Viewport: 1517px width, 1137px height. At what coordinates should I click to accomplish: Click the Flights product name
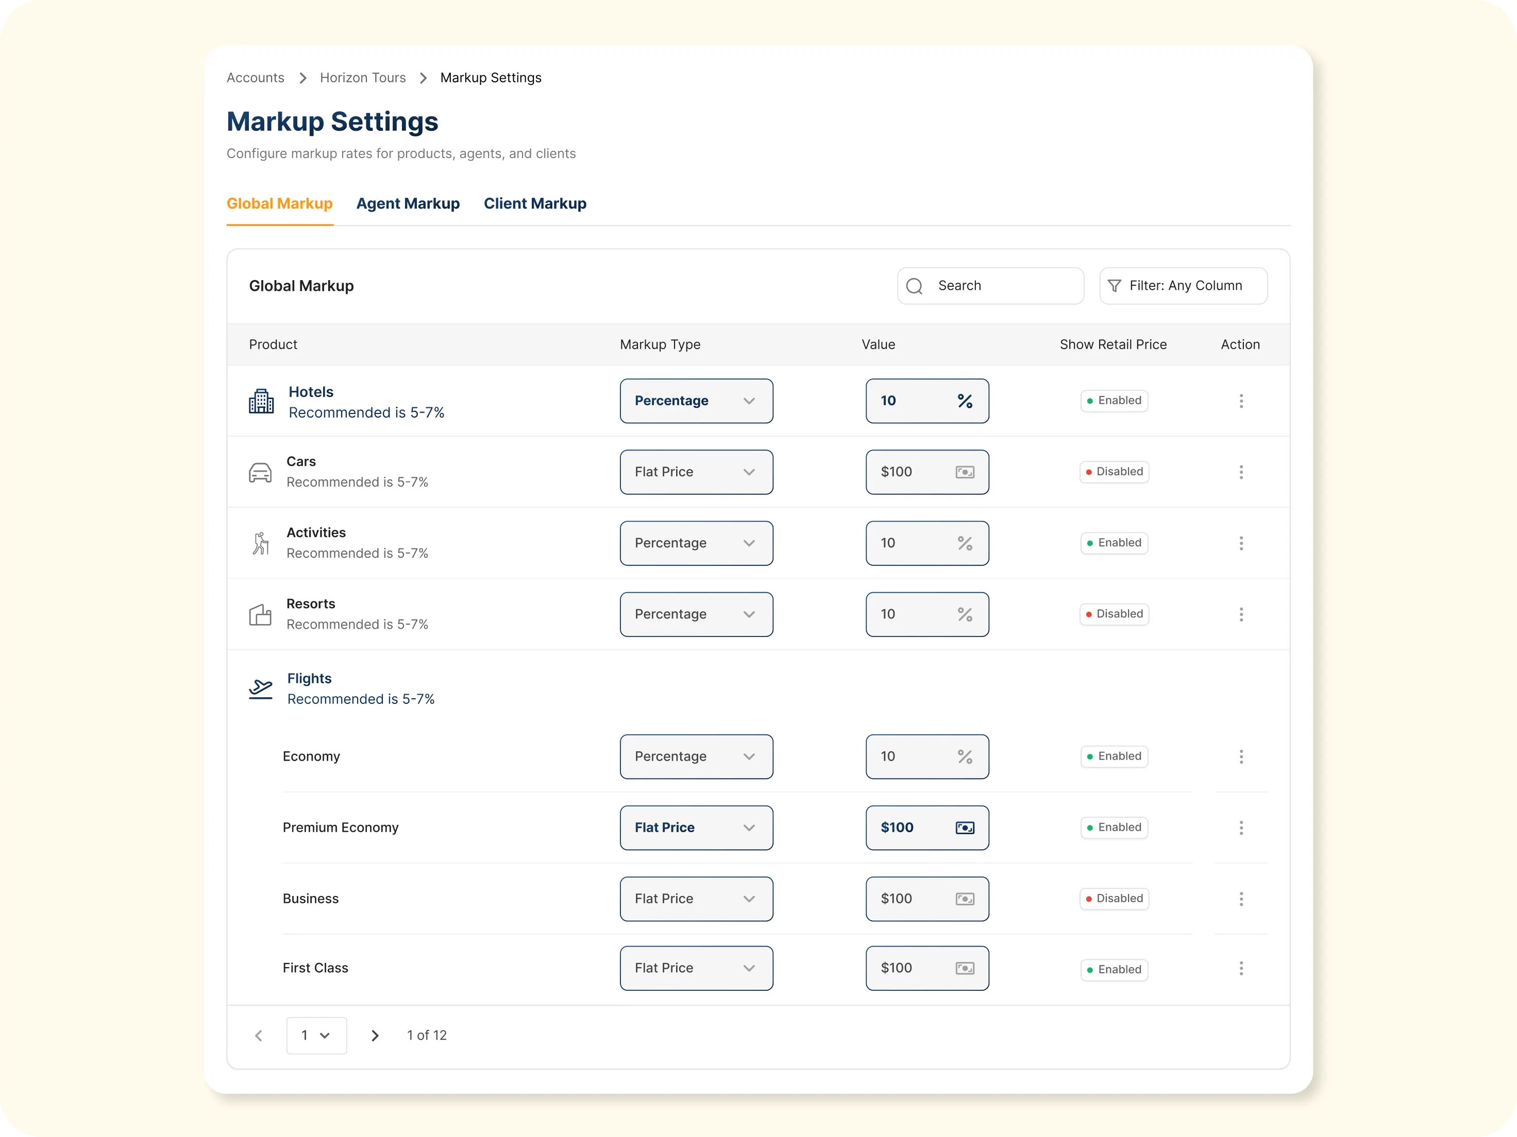pyautogui.click(x=309, y=679)
